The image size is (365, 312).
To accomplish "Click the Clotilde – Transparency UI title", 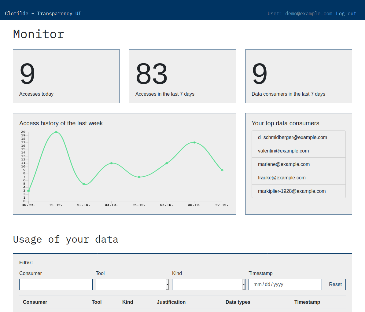I will (x=43, y=13).
